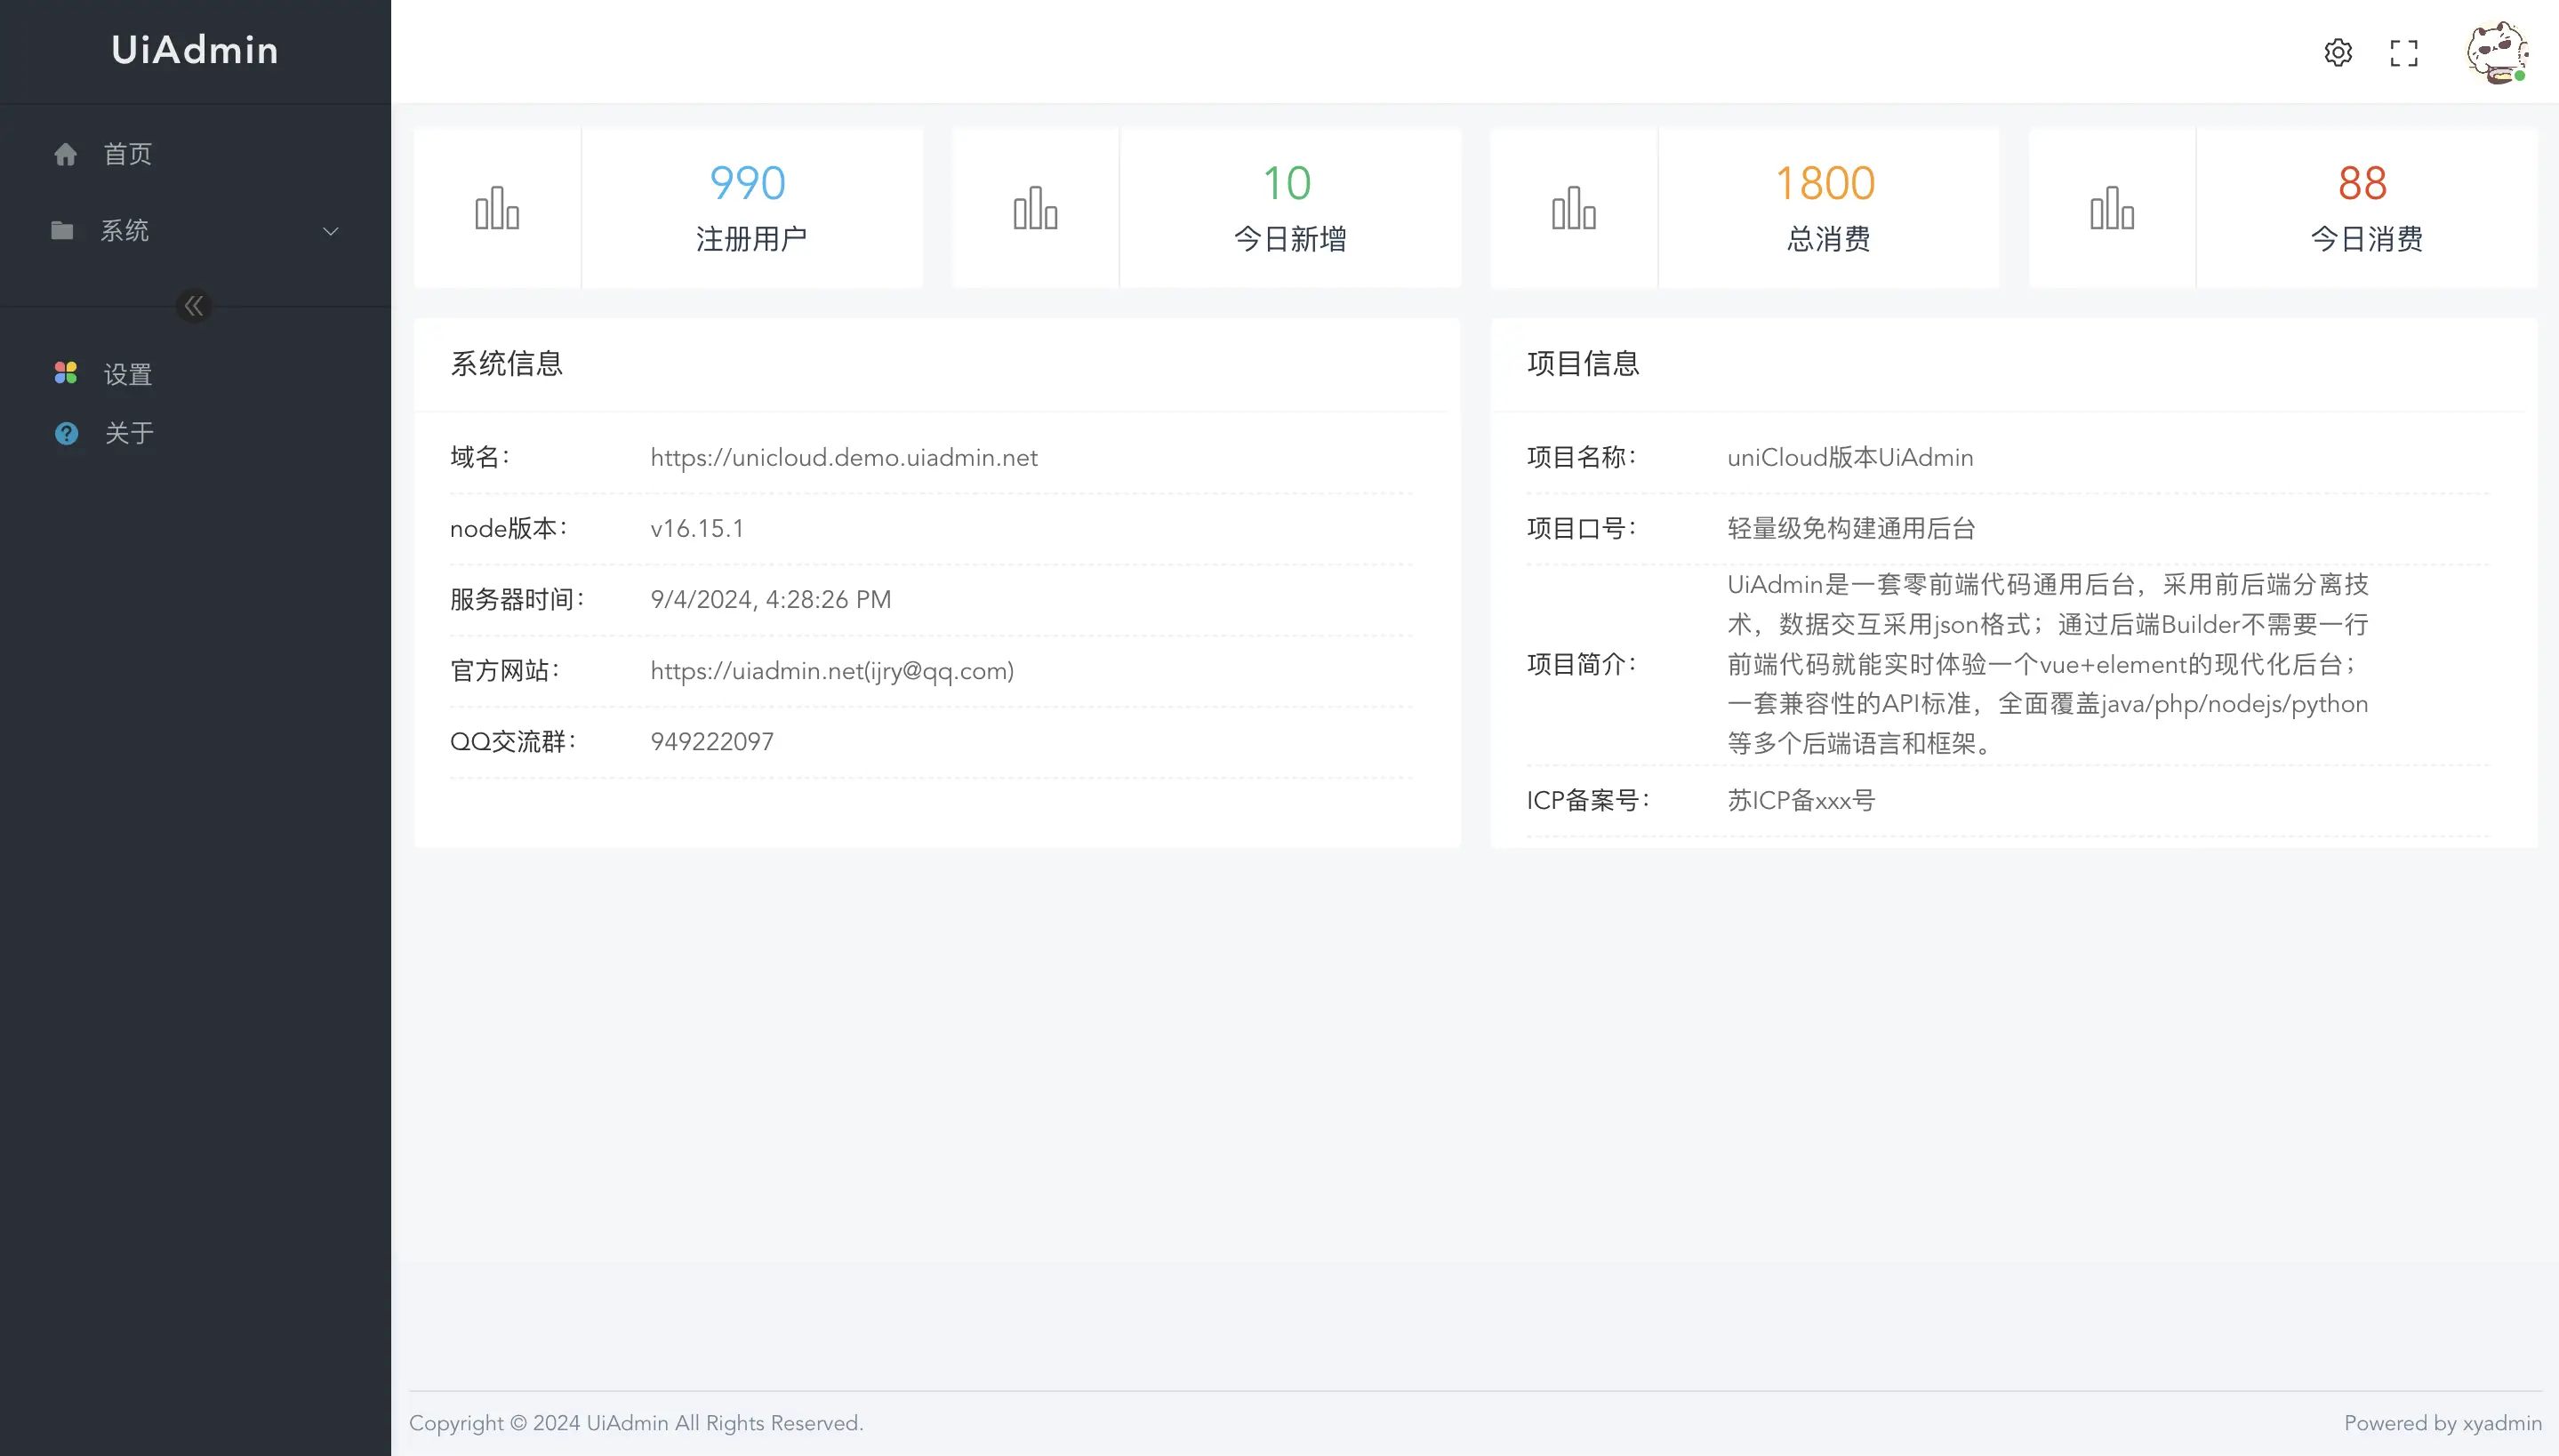
Task: Click the 总消费 1800 statistic card
Action: [1828, 208]
